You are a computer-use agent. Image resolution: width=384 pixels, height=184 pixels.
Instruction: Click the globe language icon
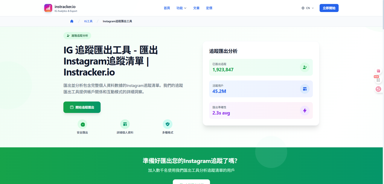pyautogui.click(x=303, y=8)
